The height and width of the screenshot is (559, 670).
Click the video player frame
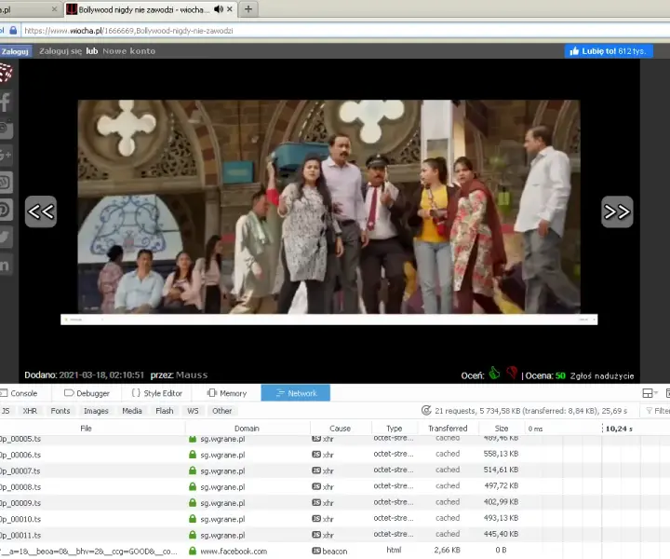click(x=329, y=207)
